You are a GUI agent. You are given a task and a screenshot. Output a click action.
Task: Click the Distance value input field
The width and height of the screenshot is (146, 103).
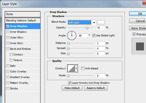100,43
